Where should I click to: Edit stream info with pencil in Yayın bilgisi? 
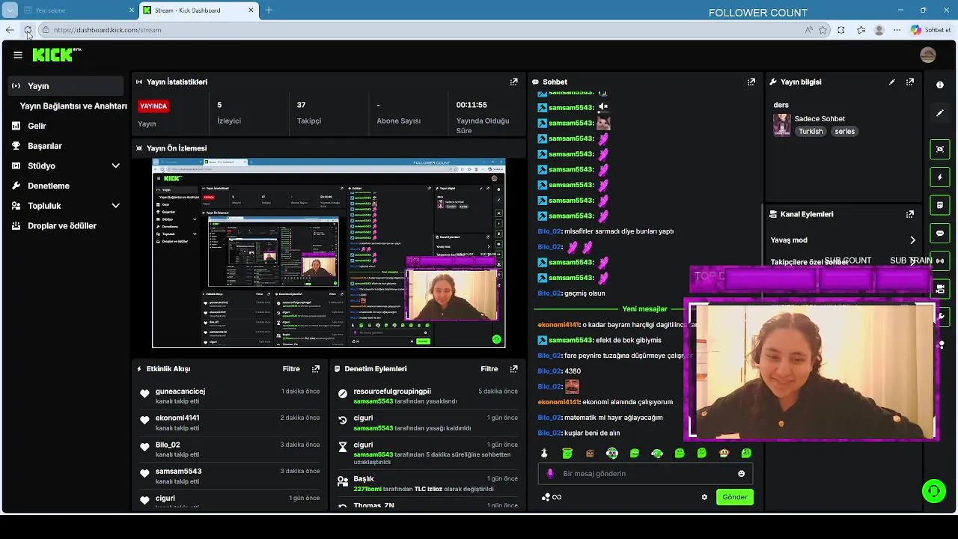[892, 82]
